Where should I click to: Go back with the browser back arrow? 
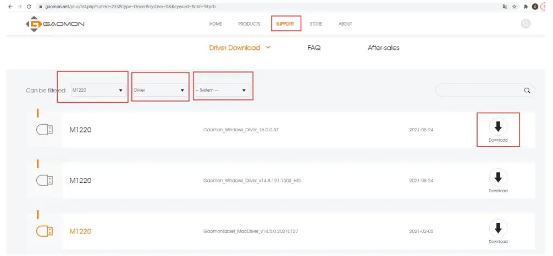click(10, 7)
